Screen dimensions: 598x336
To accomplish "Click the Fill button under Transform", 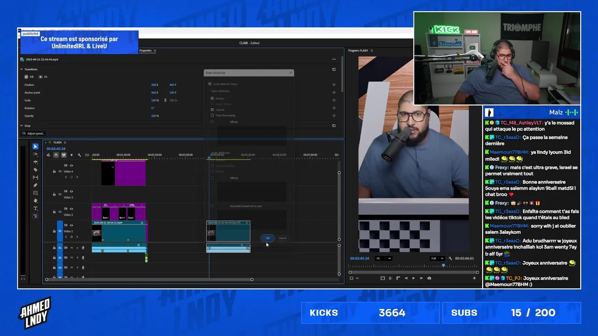I will coord(29,77).
